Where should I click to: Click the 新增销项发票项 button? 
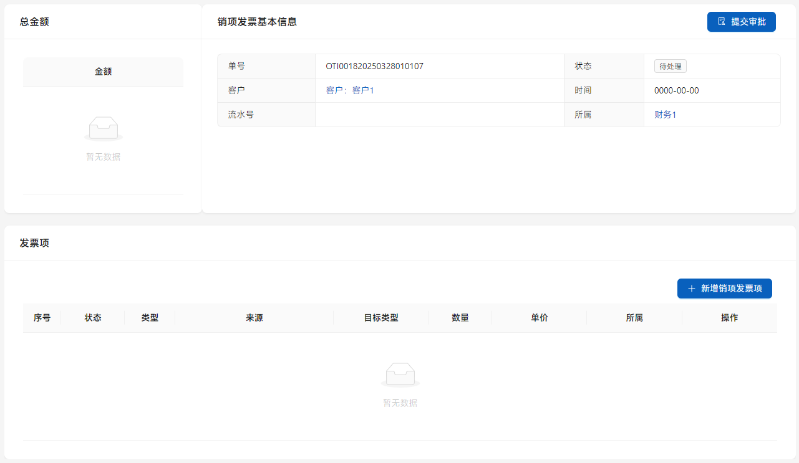(724, 289)
